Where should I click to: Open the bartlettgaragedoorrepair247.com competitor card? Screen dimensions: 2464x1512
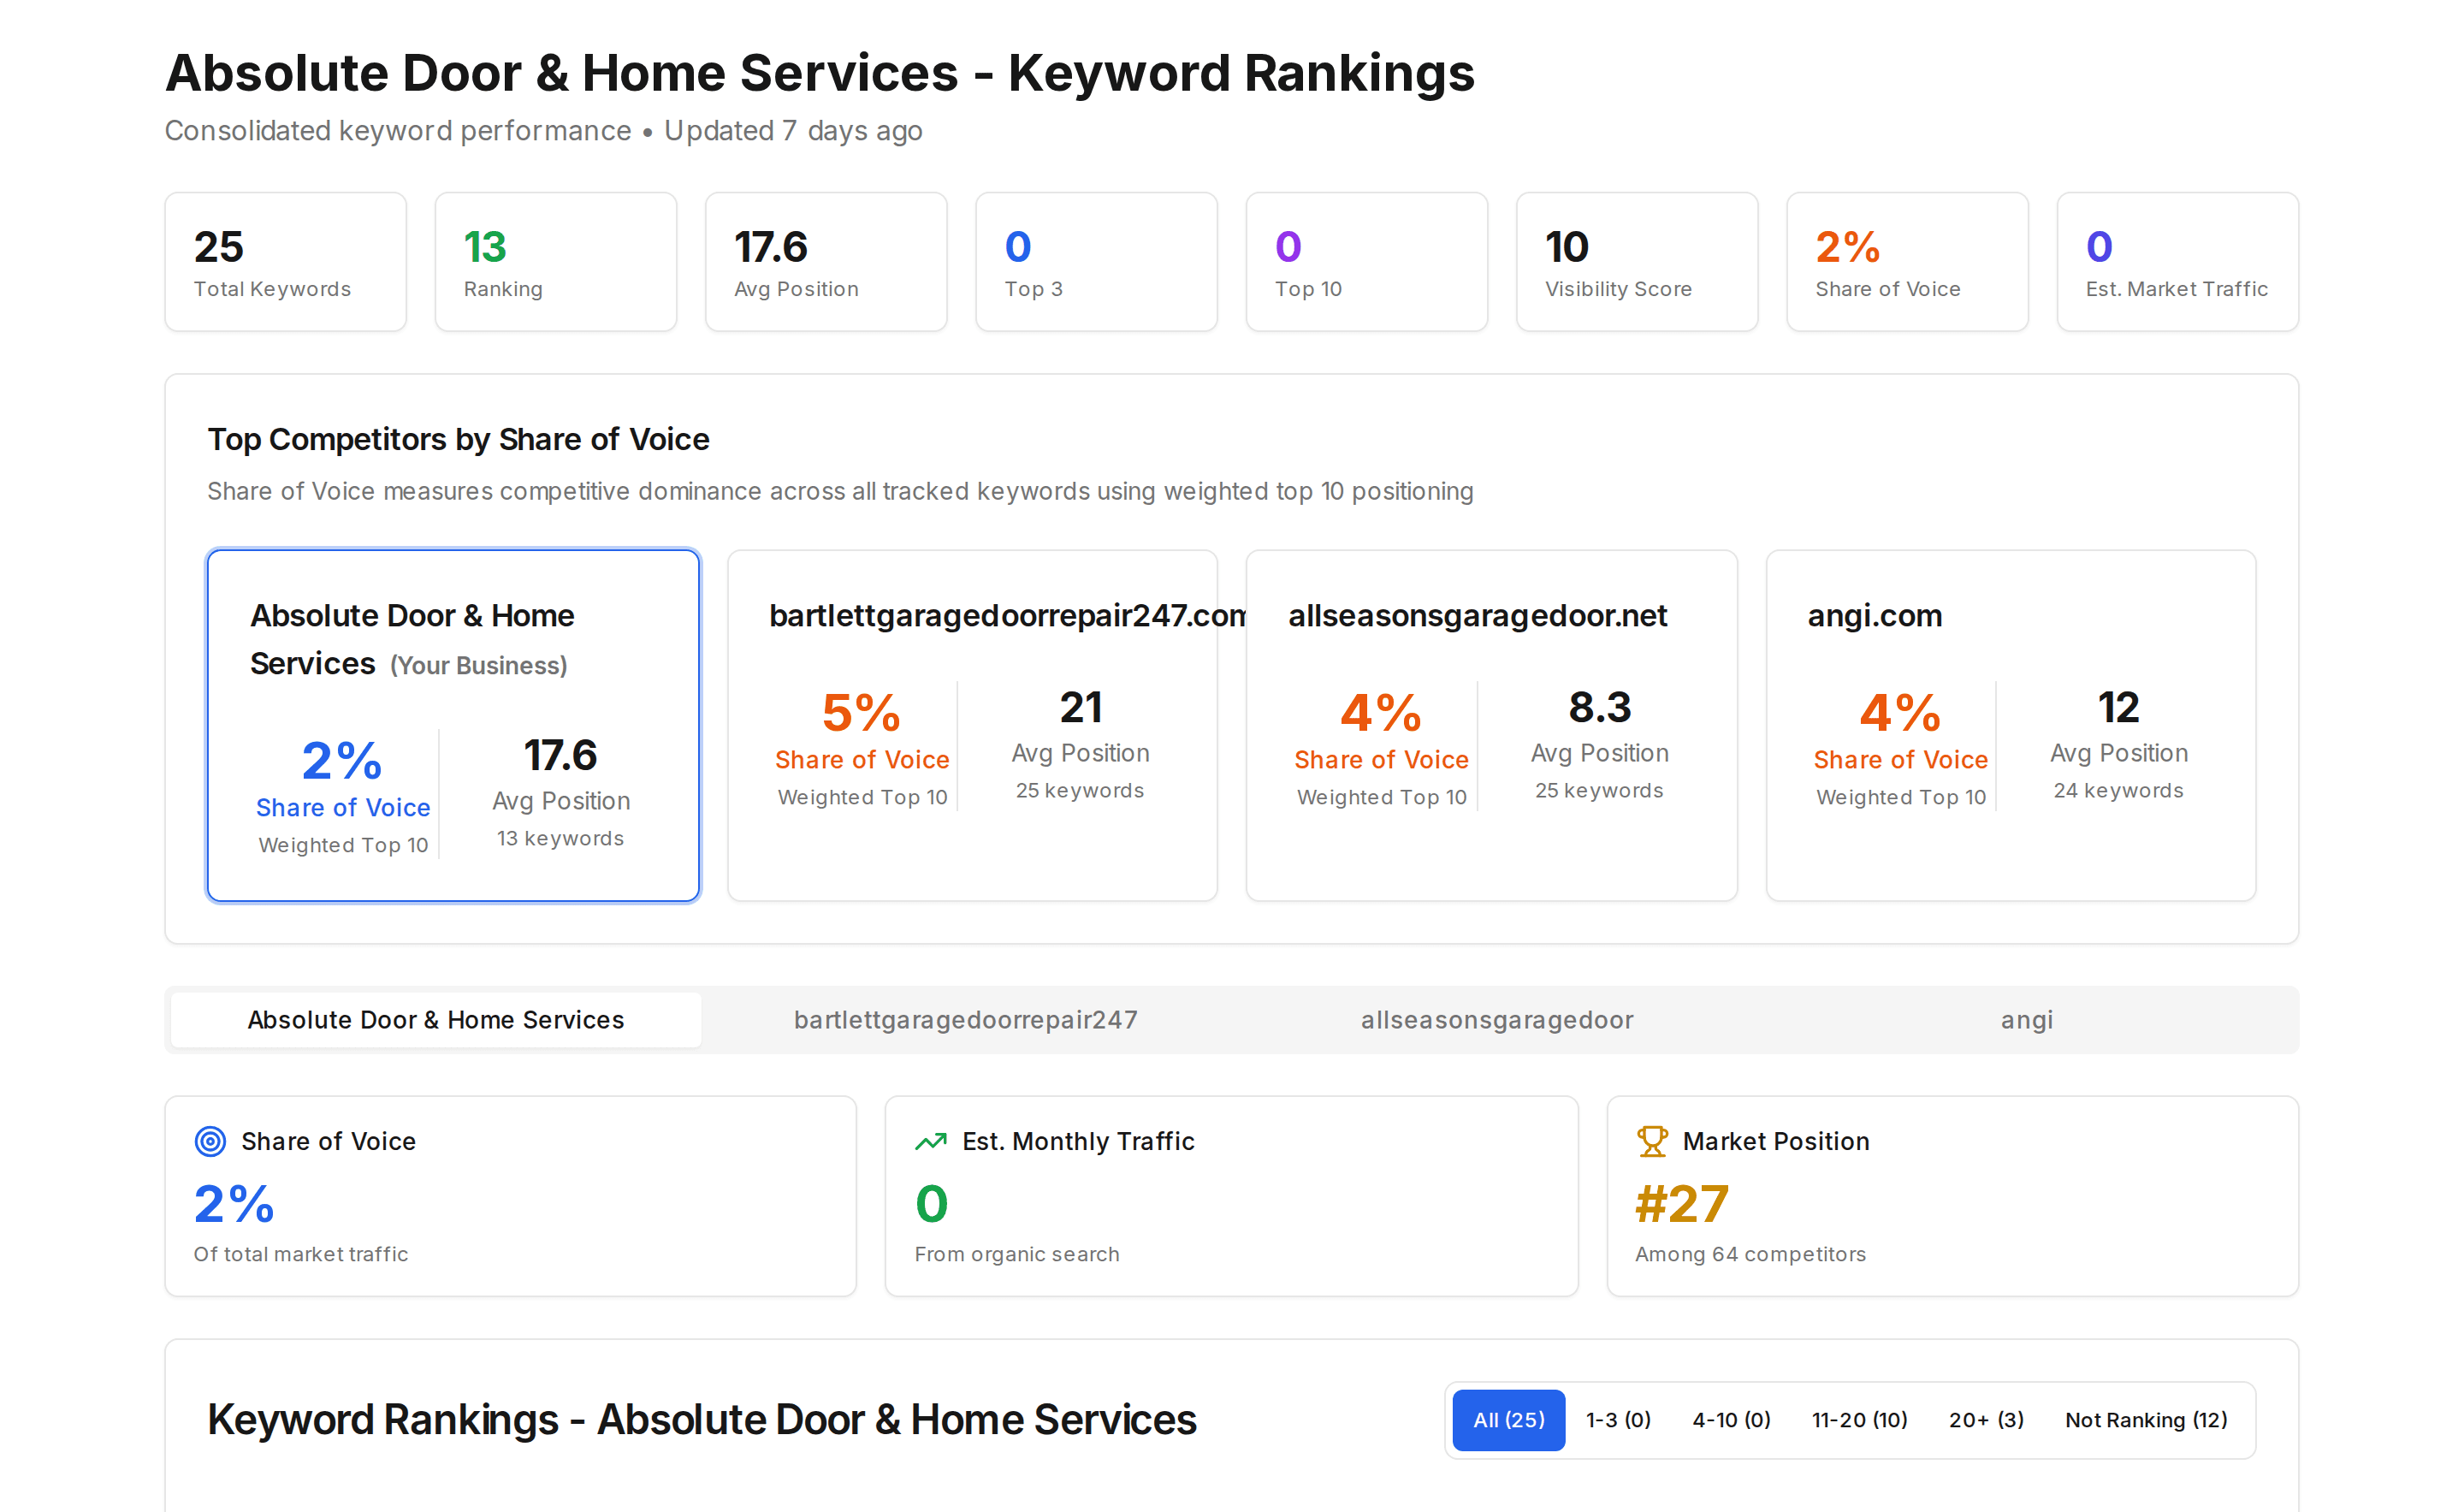972,726
